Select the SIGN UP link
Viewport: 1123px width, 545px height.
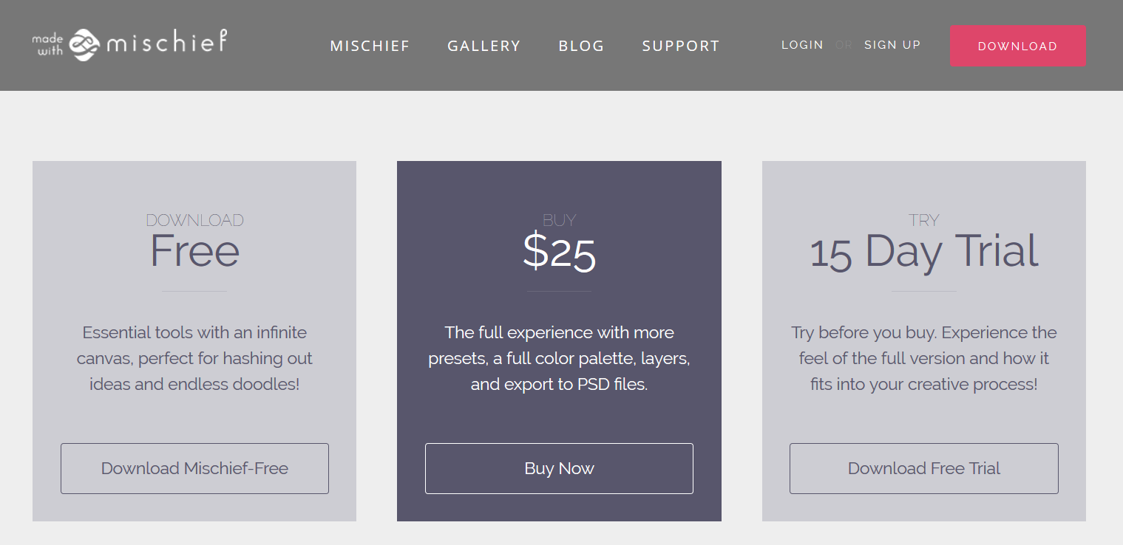(892, 45)
